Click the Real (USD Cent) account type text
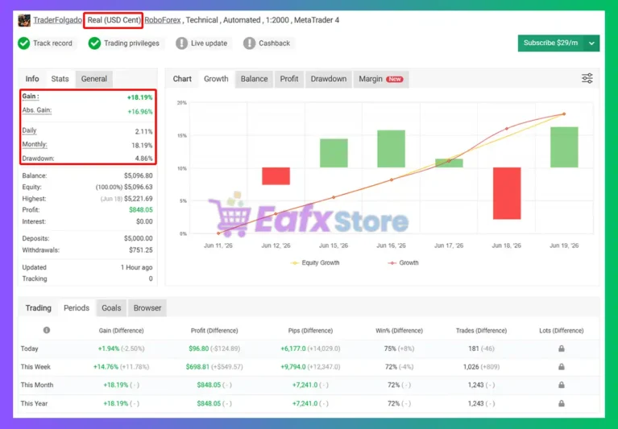 coord(114,20)
